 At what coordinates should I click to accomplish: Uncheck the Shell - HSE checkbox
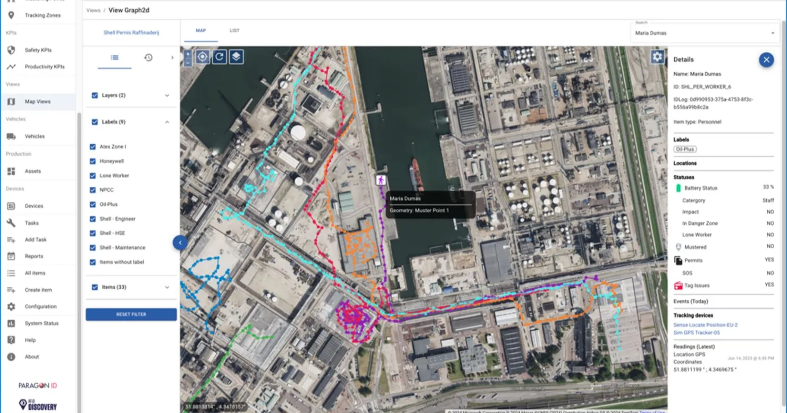tap(93, 233)
